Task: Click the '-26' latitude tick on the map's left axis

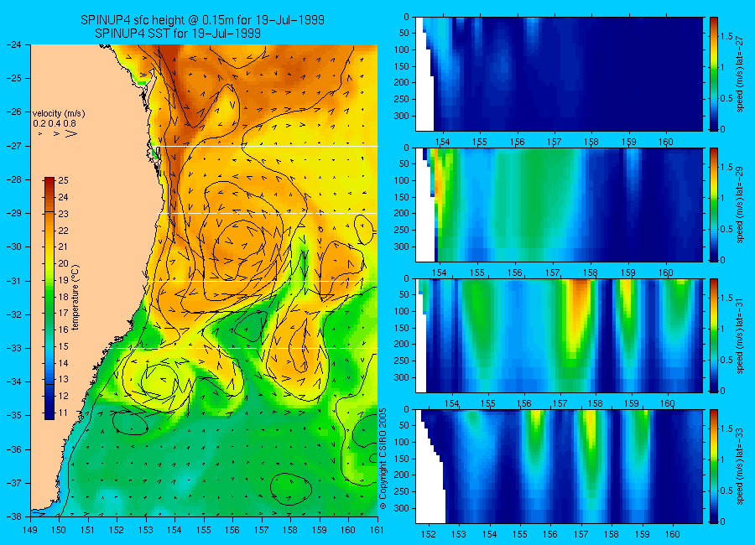Action: (x=14, y=112)
